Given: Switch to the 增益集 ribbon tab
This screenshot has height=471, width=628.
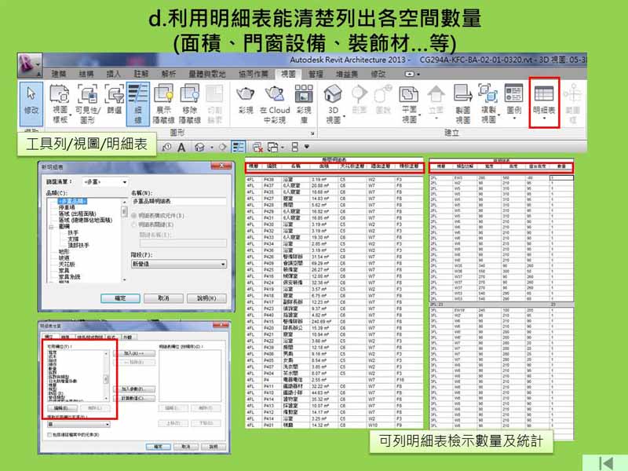Looking at the screenshot, I should (x=347, y=74).
